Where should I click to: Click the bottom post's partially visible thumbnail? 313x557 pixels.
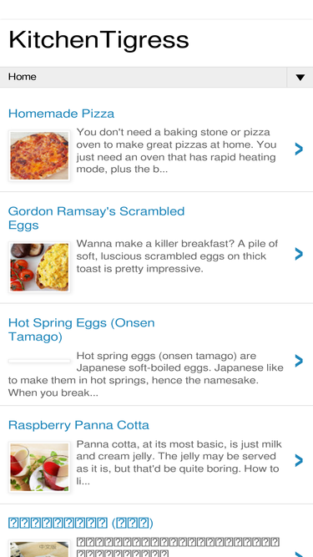39,549
